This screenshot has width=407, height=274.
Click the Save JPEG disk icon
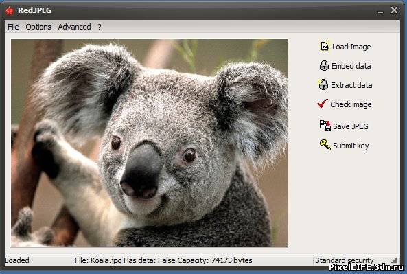point(325,126)
